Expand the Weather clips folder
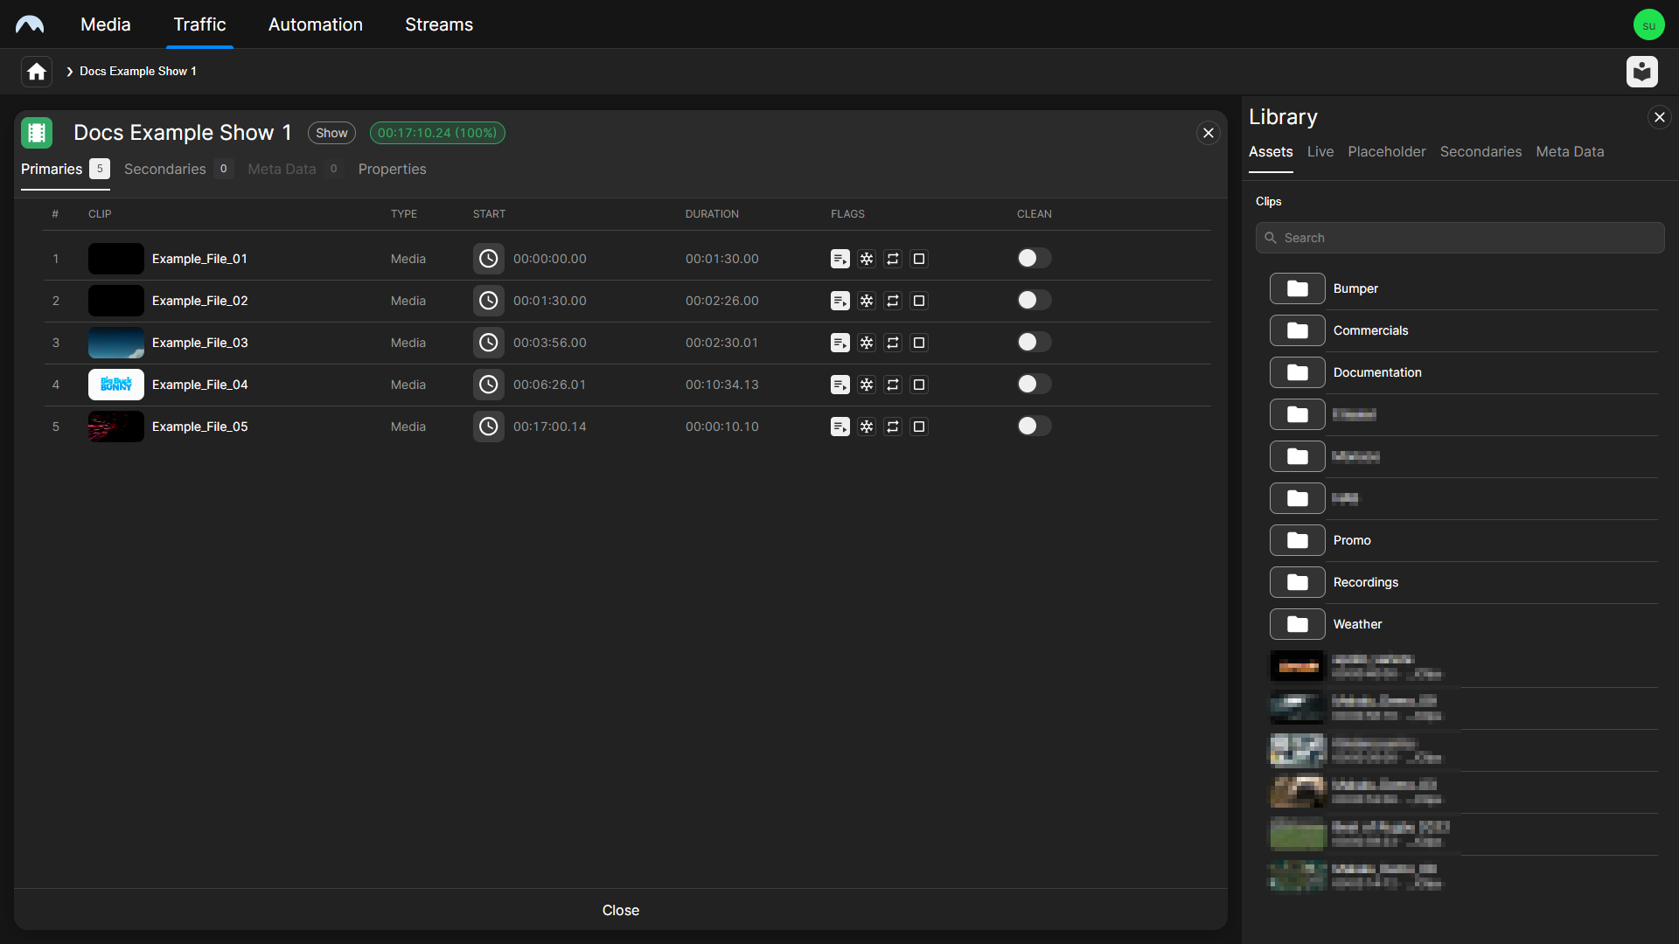Screen dimensions: 1679x944 click(x=1357, y=624)
